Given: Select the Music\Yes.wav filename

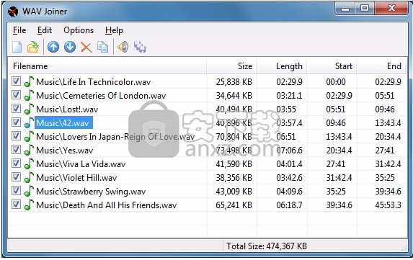Looking at the screenshot, I should pyautogui.click(x=65, y=151).
